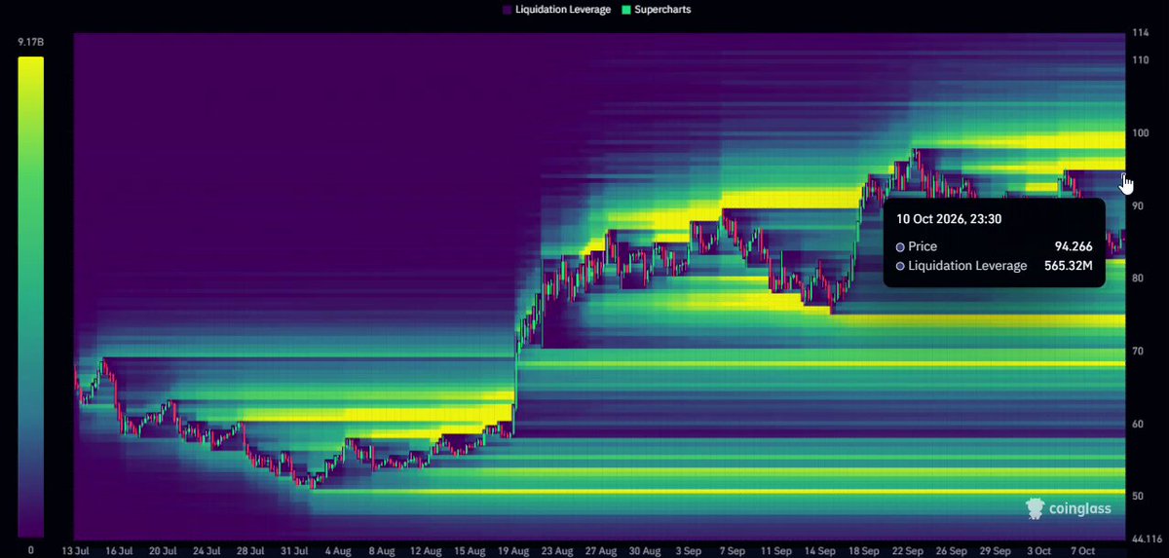Click the 60 price axis label
This screenshot has width=1169, height=558.
(x=1139, y=424)
